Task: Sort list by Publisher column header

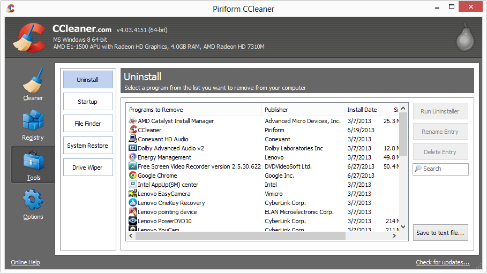Action: pyautogui.click(x=303, y=110)
